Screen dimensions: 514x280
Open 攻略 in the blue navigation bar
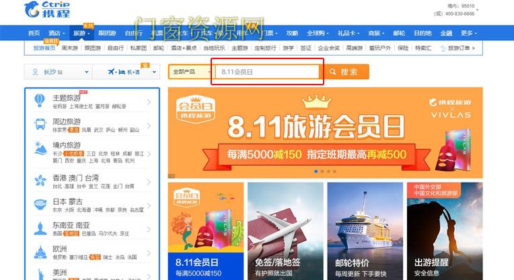(292, 33)
